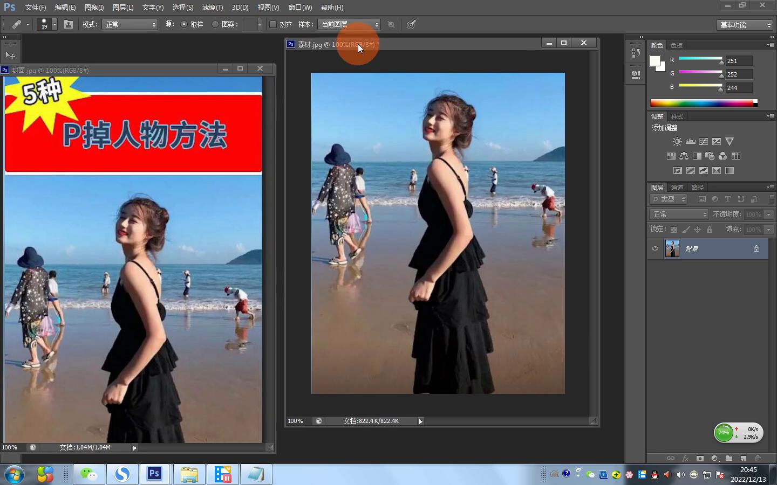The height and width of the screenshot is (485, 777).
Task: Add a Color Lookup adjustment
Action: tap(736, 156)
